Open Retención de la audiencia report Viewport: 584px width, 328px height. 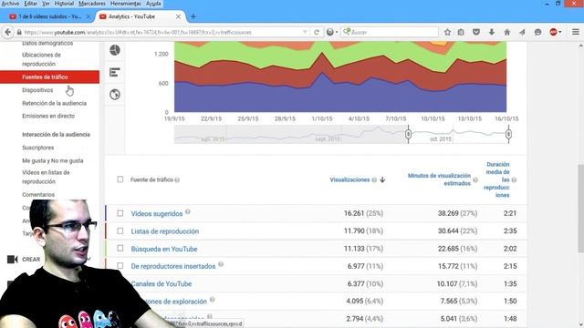tap(55, 103)
